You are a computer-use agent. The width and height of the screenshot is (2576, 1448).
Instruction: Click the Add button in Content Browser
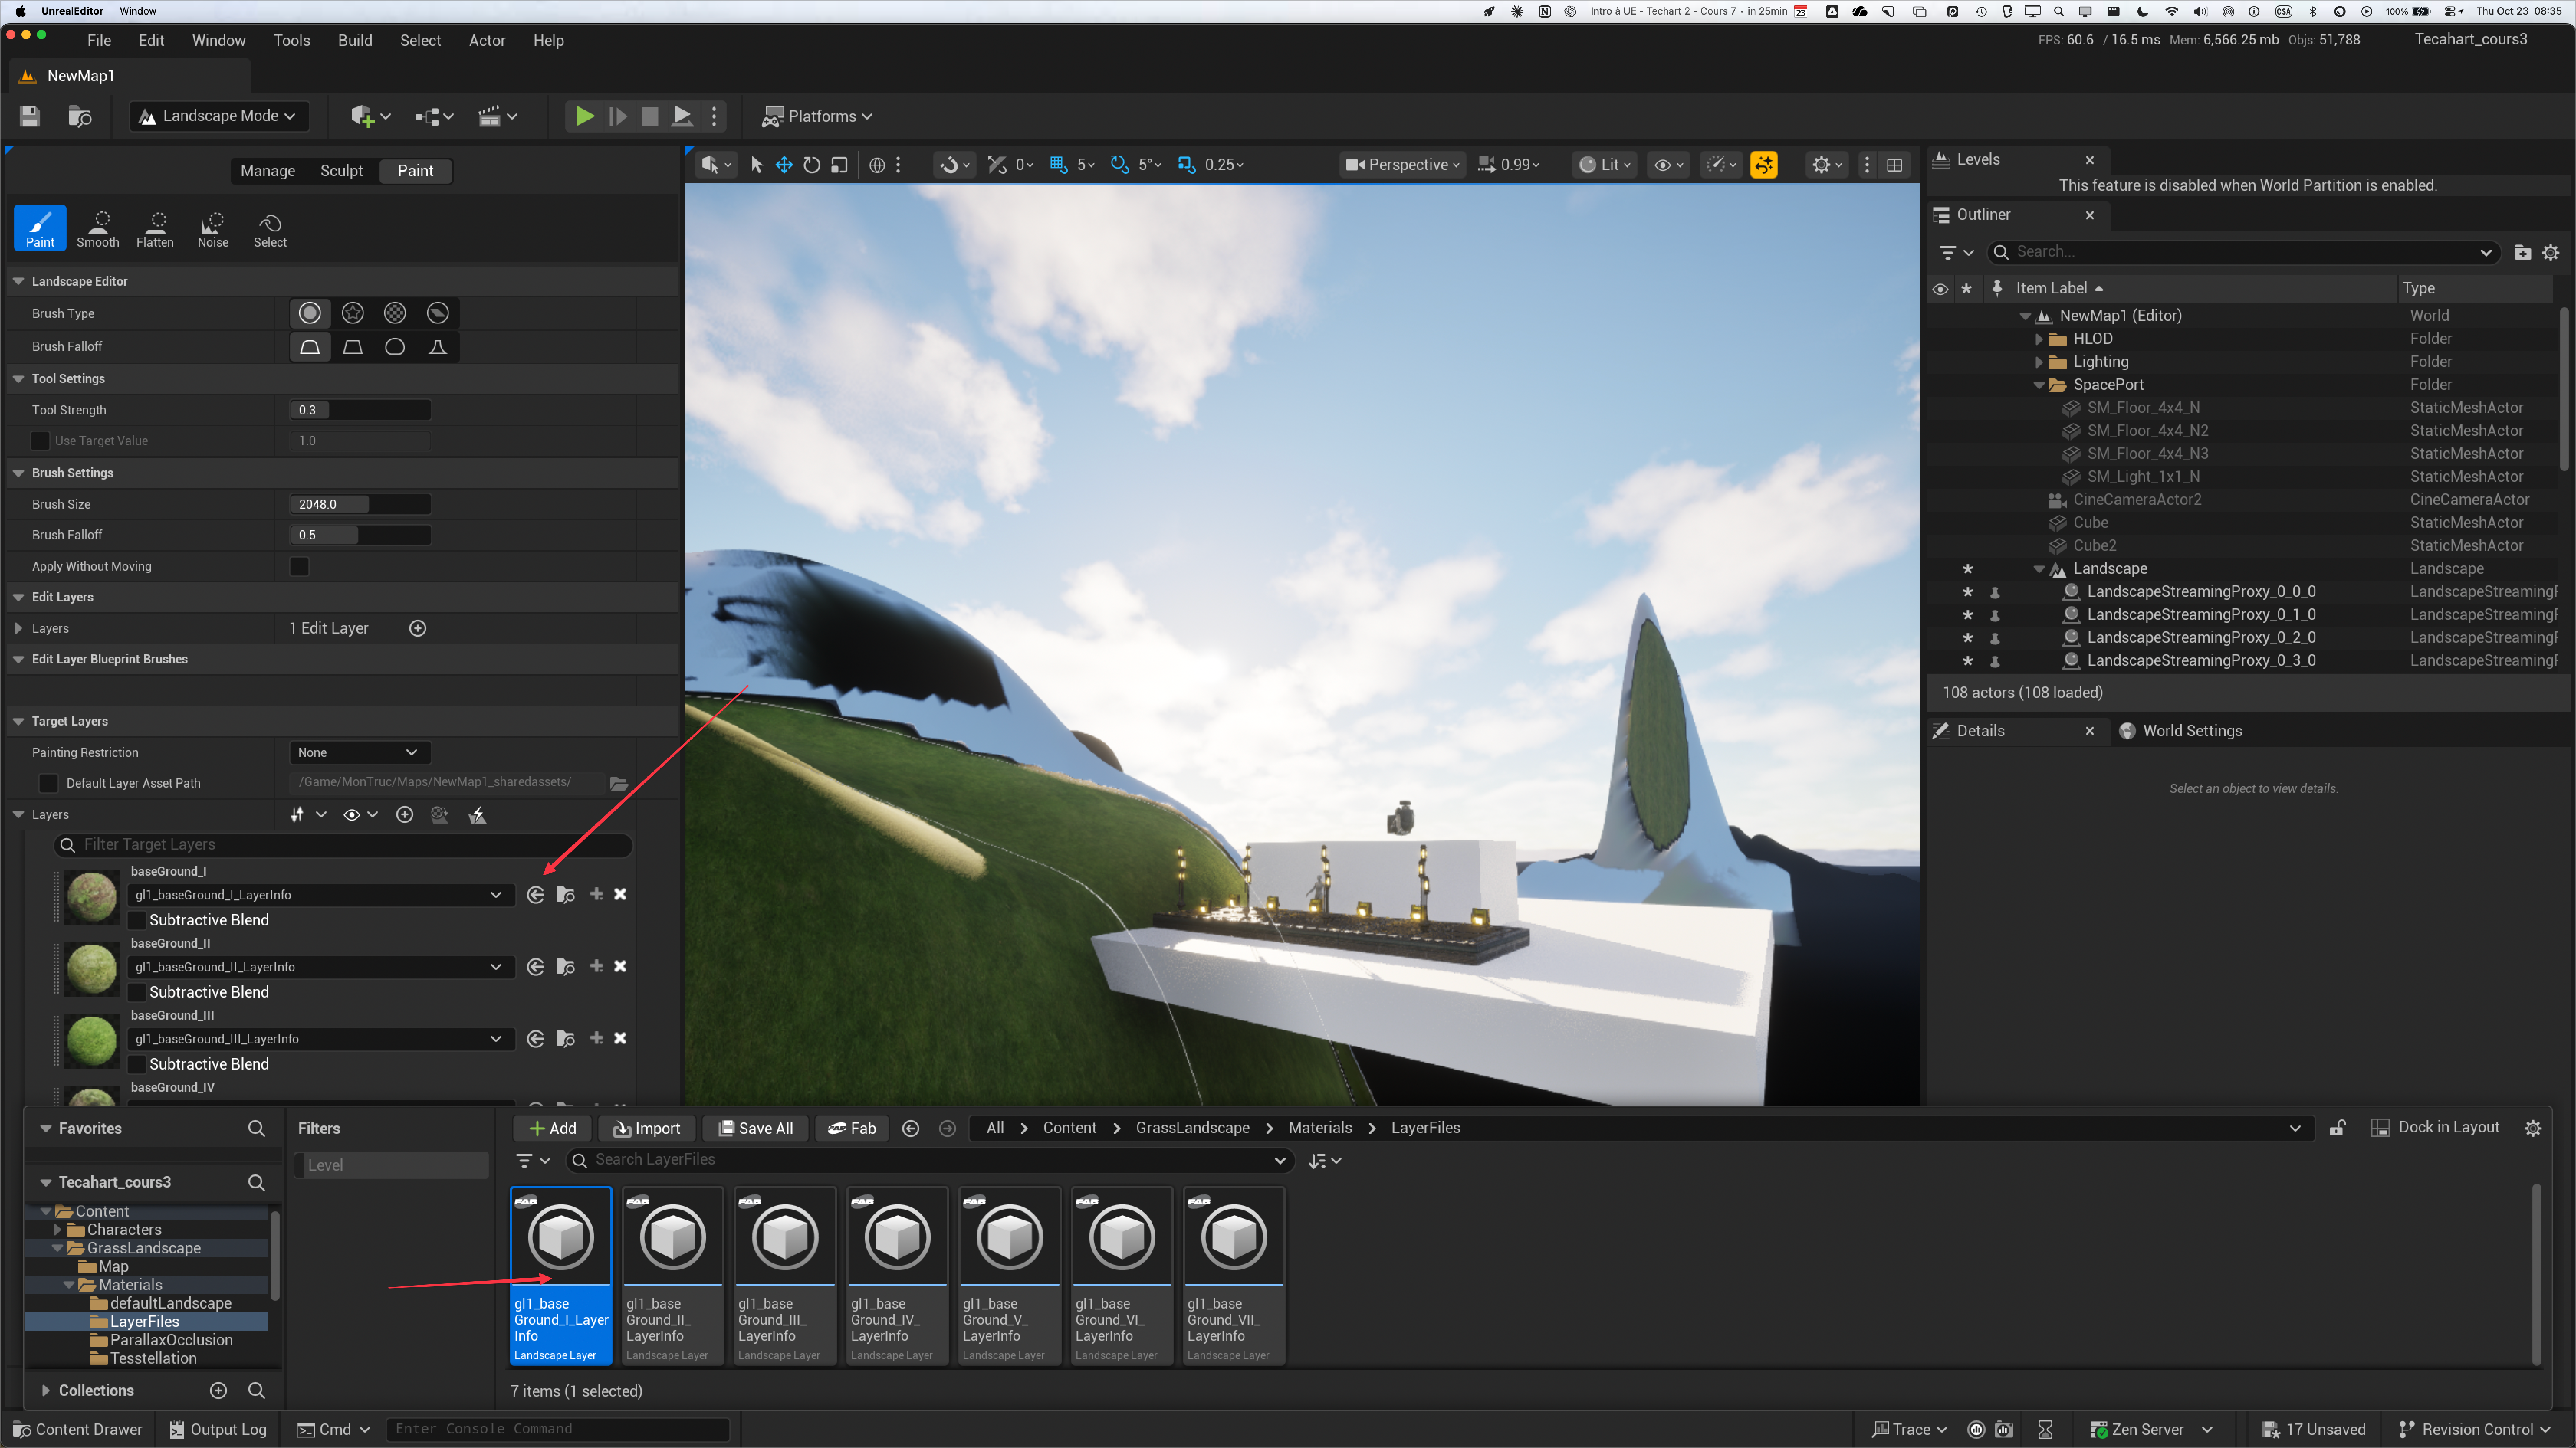click(x=553, y=1128)
